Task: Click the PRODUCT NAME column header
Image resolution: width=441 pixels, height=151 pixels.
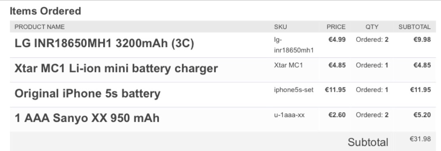Action: click(40, 27)
